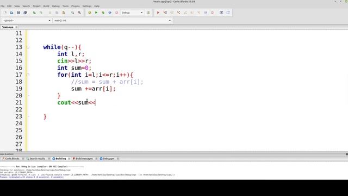Open the Build menu
The width and height of the screenshot is (348, 196).
[46, 6]
